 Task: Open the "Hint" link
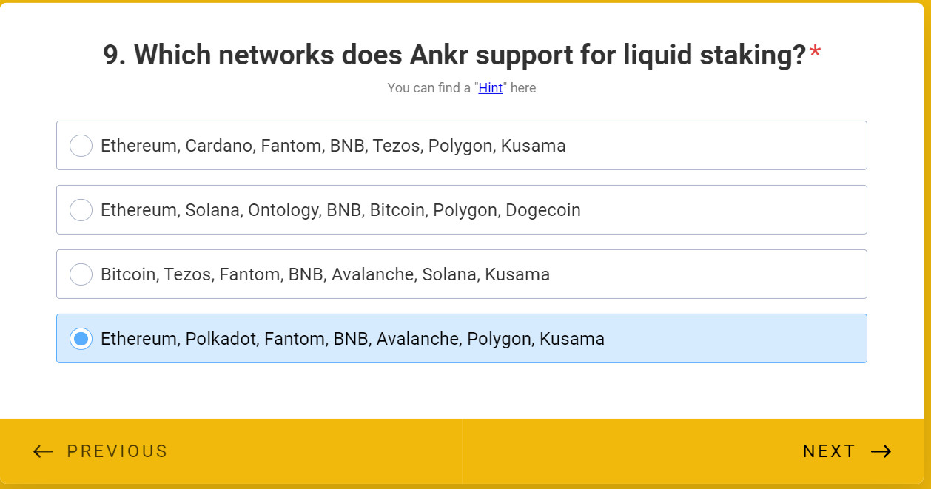pos(491,88)
